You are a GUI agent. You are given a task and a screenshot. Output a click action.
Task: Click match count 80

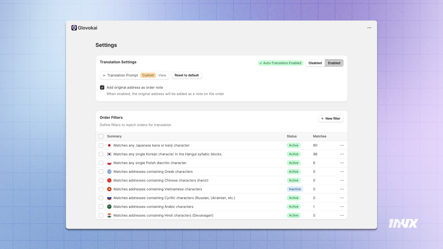(315, 145)
